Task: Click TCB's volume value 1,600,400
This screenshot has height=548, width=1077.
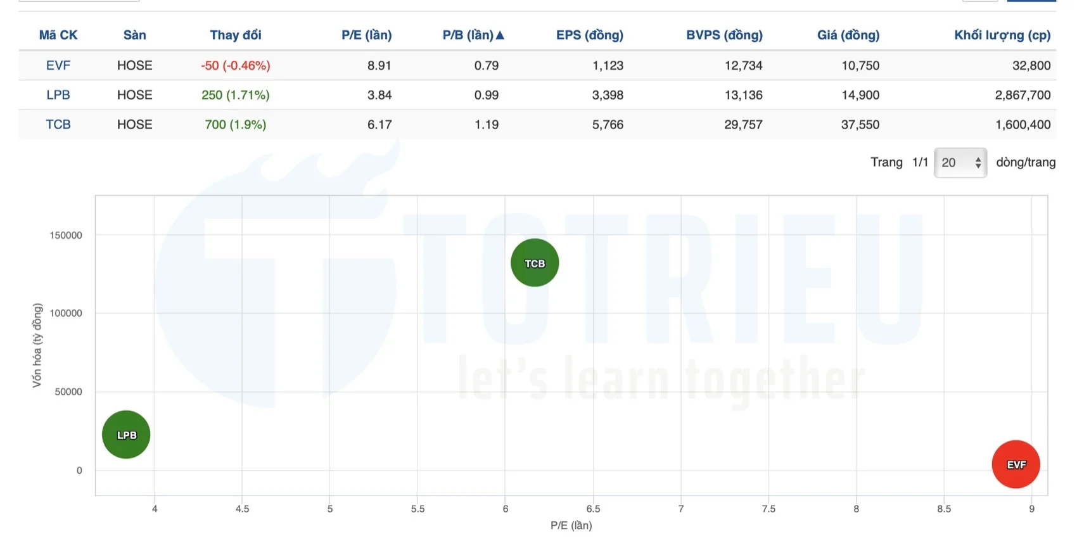Action: click(1023, 125)
